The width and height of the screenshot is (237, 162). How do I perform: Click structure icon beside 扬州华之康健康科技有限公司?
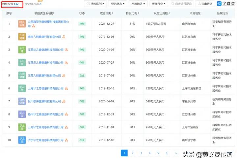coord(66,114)
